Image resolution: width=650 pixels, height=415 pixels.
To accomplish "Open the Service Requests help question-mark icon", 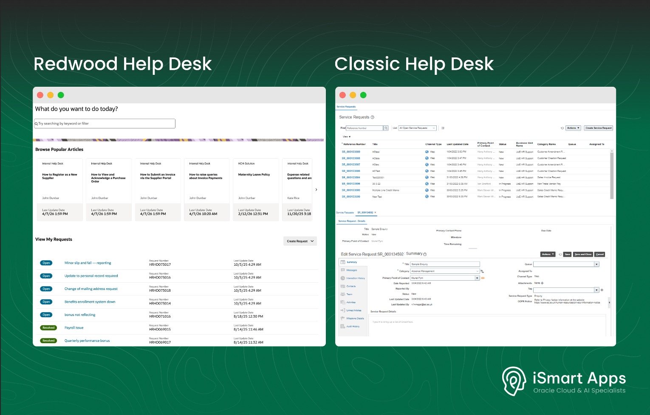I will 373,117.
